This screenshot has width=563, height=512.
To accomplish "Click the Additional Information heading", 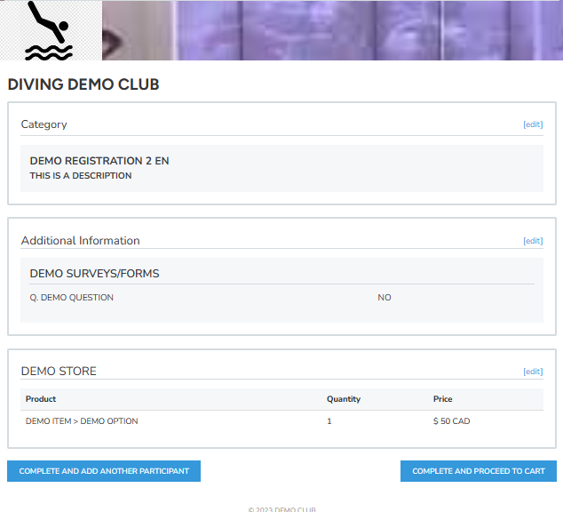I will pos(80,241).
